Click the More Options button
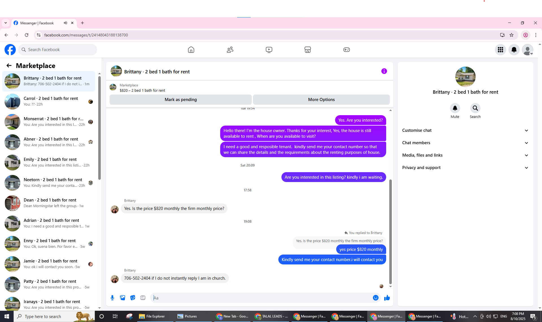This screenshot has width=542, height=322. point(321,100)
